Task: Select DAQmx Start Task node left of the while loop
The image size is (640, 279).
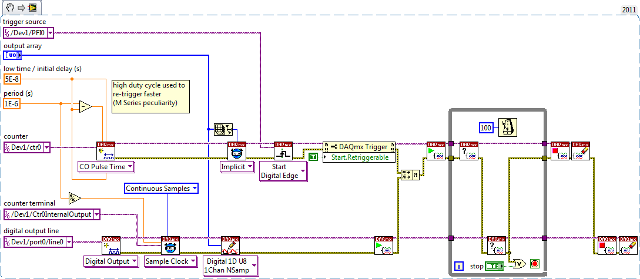Action: click(436, 150)
